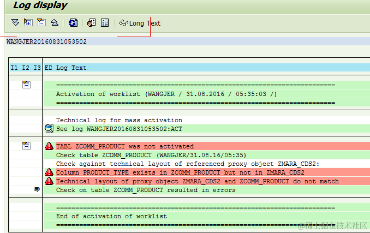This screenshot has width=370, height=233.
Task: Open 'See log WANGJER20160831053502:ACT' entry
Action: (119, 129)
